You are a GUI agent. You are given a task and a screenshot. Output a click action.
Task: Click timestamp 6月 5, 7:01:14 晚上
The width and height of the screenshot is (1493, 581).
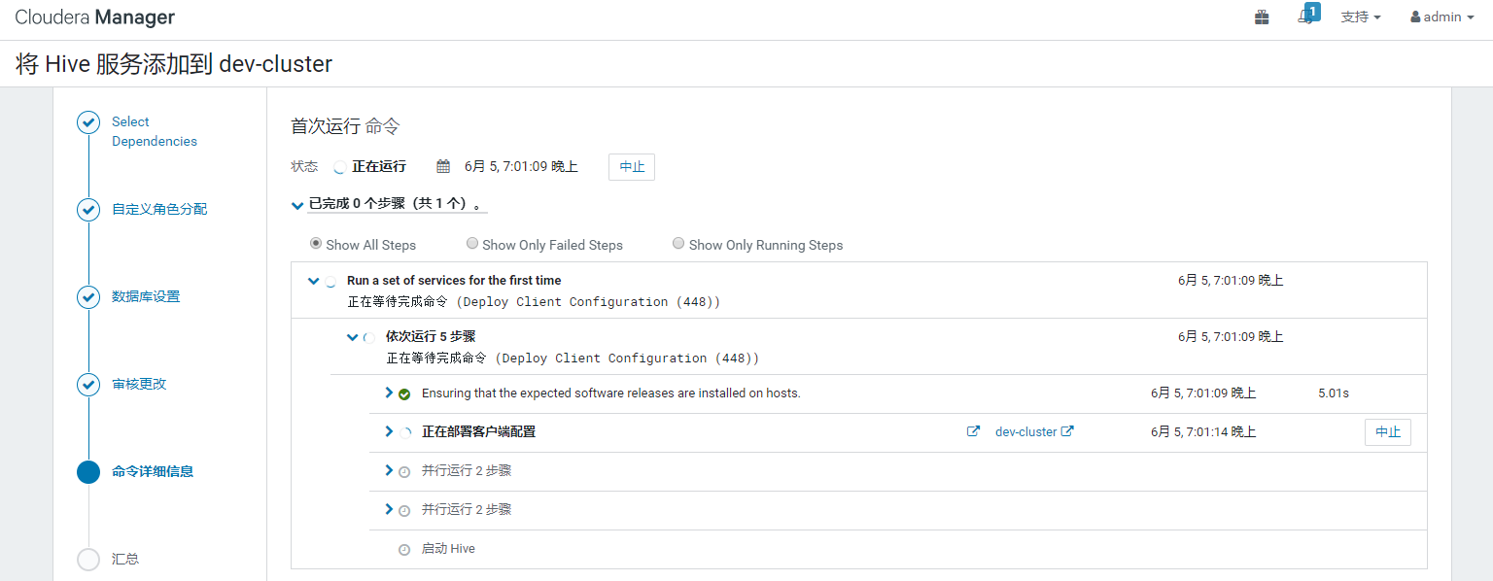click(1203, 431)
